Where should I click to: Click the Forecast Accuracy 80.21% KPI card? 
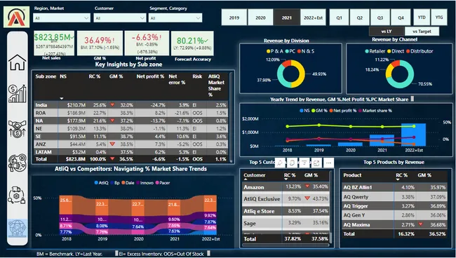(192, 43)
